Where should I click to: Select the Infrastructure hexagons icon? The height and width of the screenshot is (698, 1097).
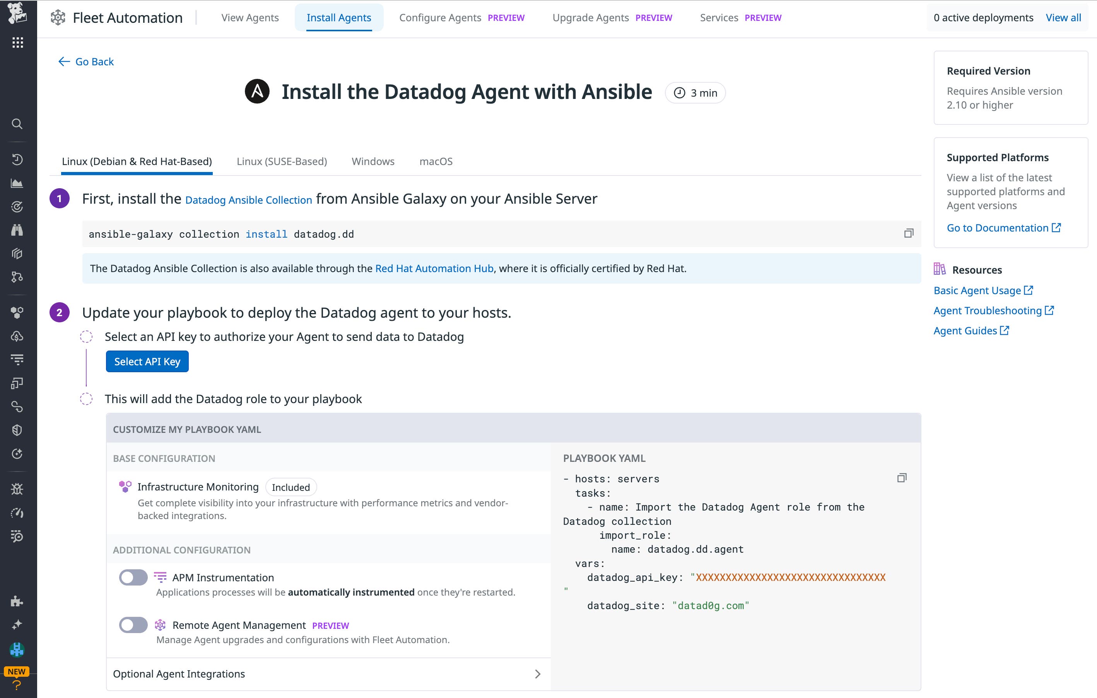point(17,312)
